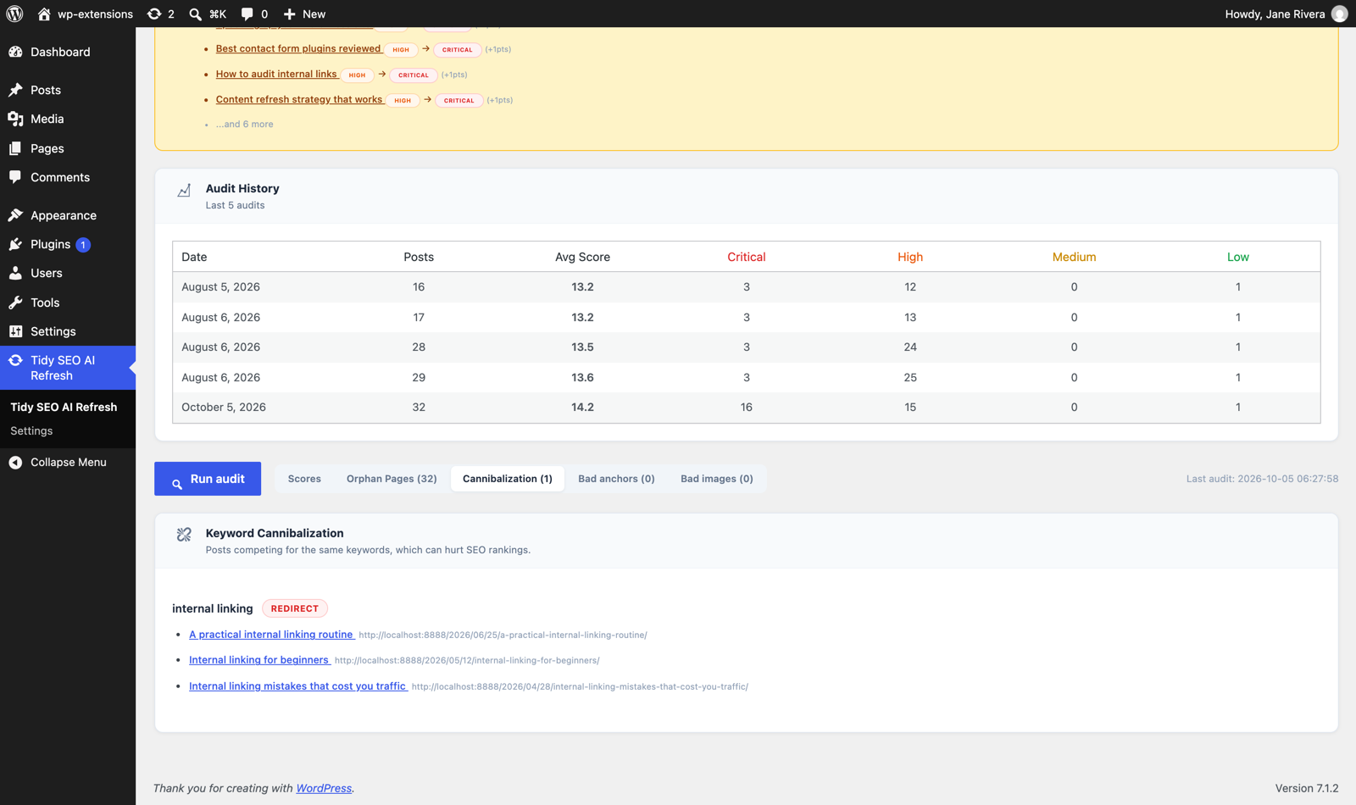1356x805 pixels.
Task: Switch to the Orphan Pages (32) tab
Action: tap(392, 479)
